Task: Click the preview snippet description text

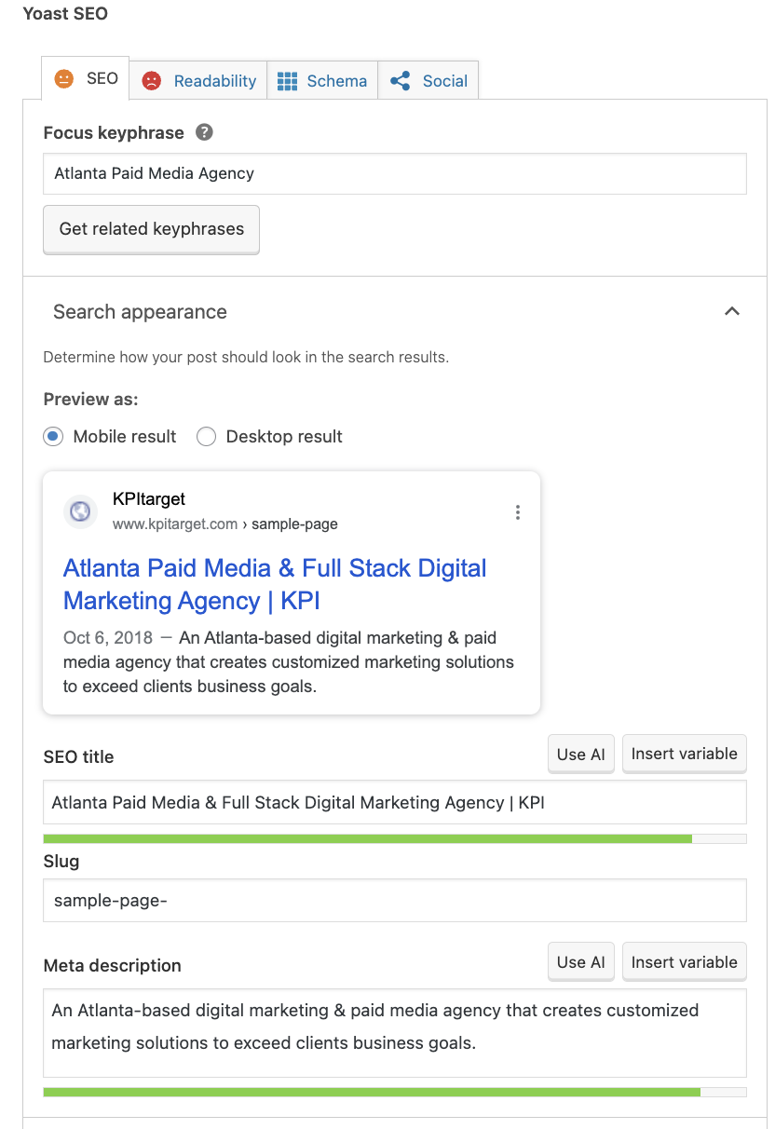Action: (x=289, y=662)
